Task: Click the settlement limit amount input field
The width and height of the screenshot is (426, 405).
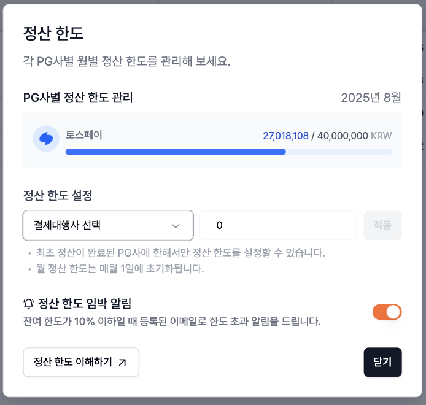Action: tap(278, 225)
